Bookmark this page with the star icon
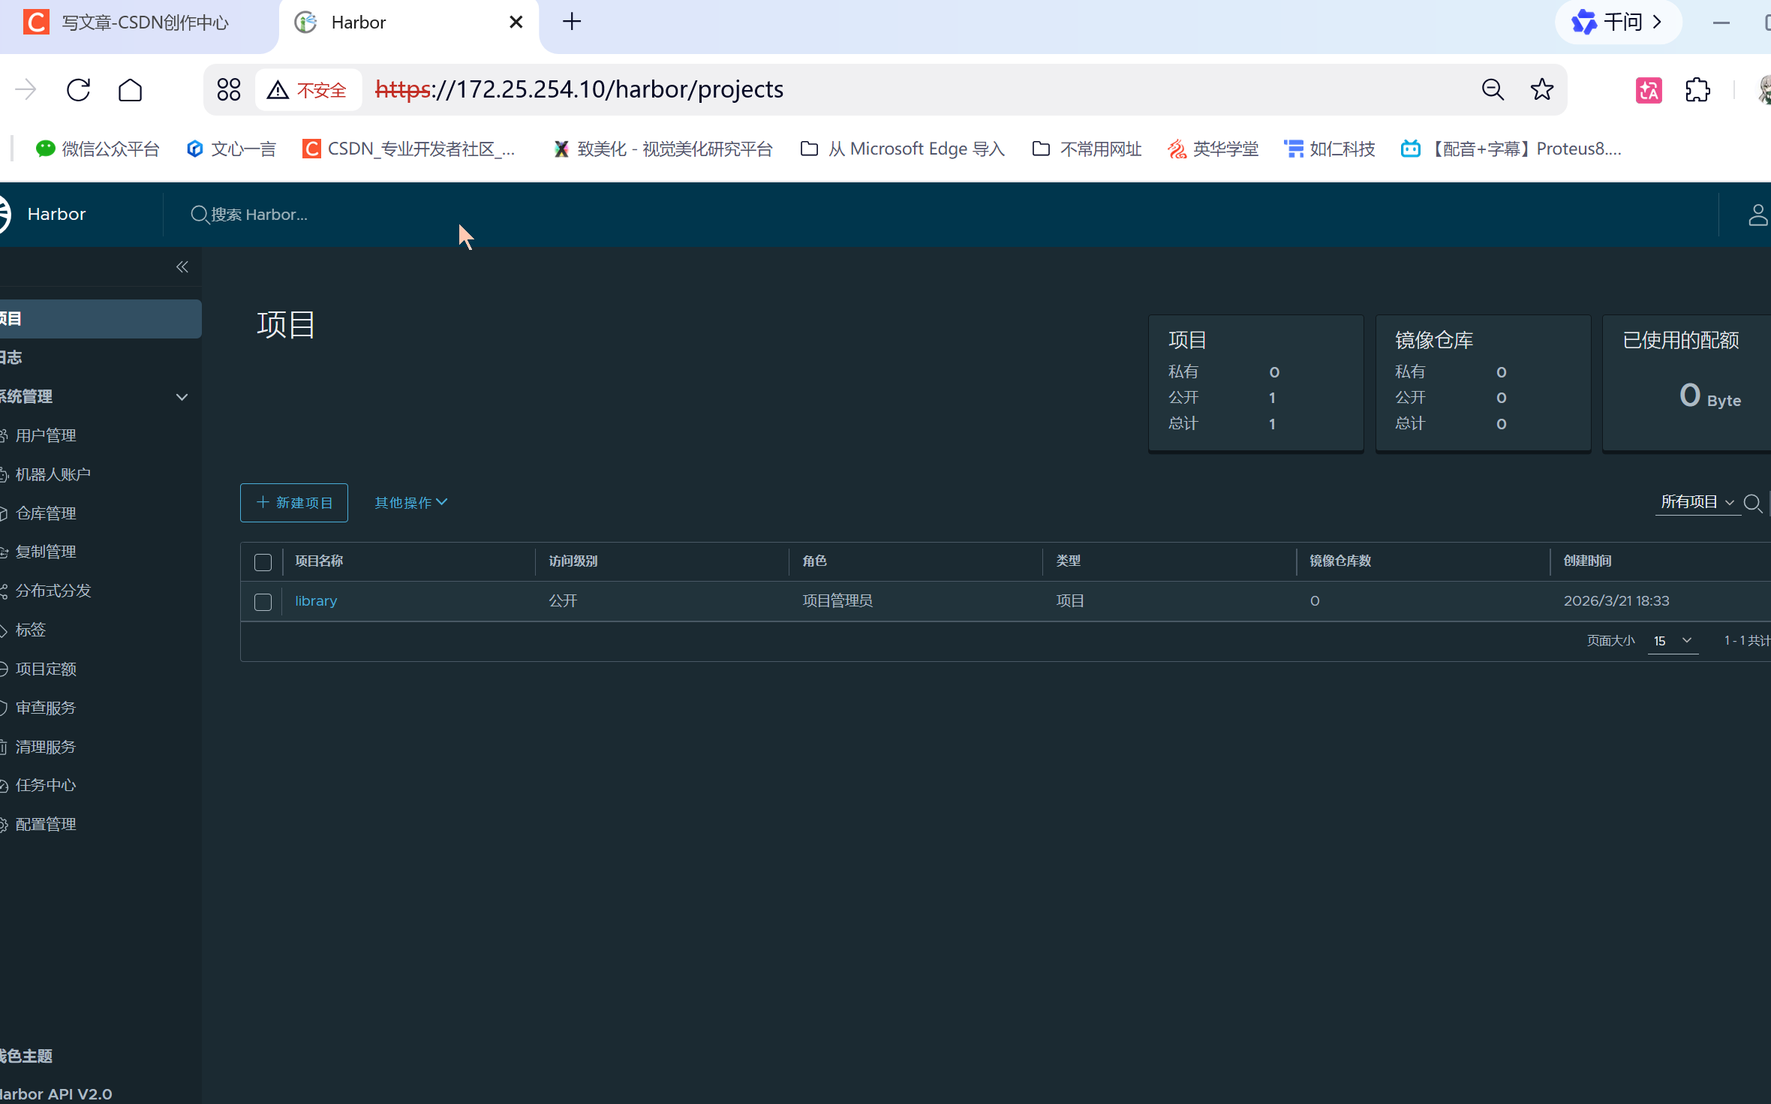 [x=1541, y=90]
